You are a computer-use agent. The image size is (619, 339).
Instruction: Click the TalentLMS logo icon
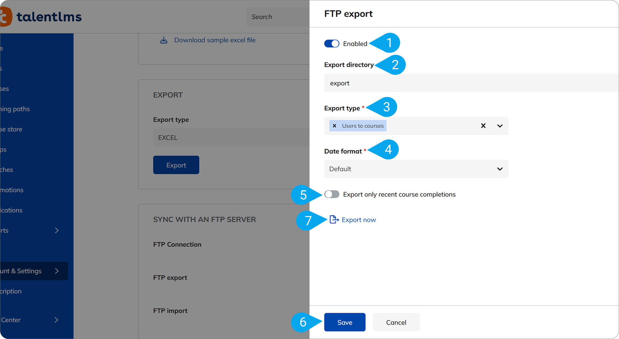[x=5, y=17]
